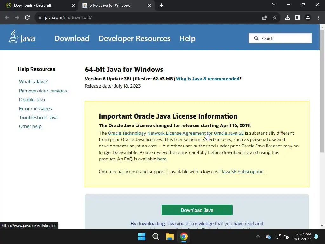
Task: Click the scrollbar up arrow
Action: coord(322,27)
